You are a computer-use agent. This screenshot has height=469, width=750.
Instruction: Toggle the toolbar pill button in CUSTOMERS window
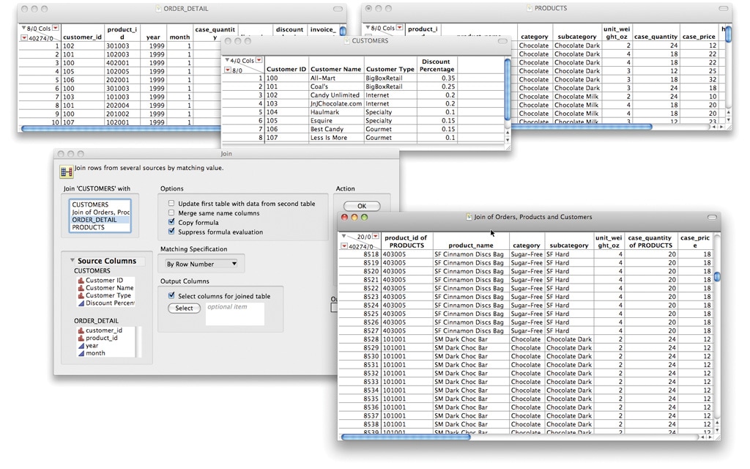[502, 41]
